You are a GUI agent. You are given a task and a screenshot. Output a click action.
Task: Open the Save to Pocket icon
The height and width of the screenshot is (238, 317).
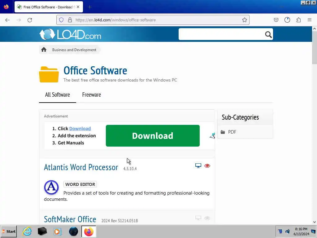pyautogui.click(x=276, y=20)
